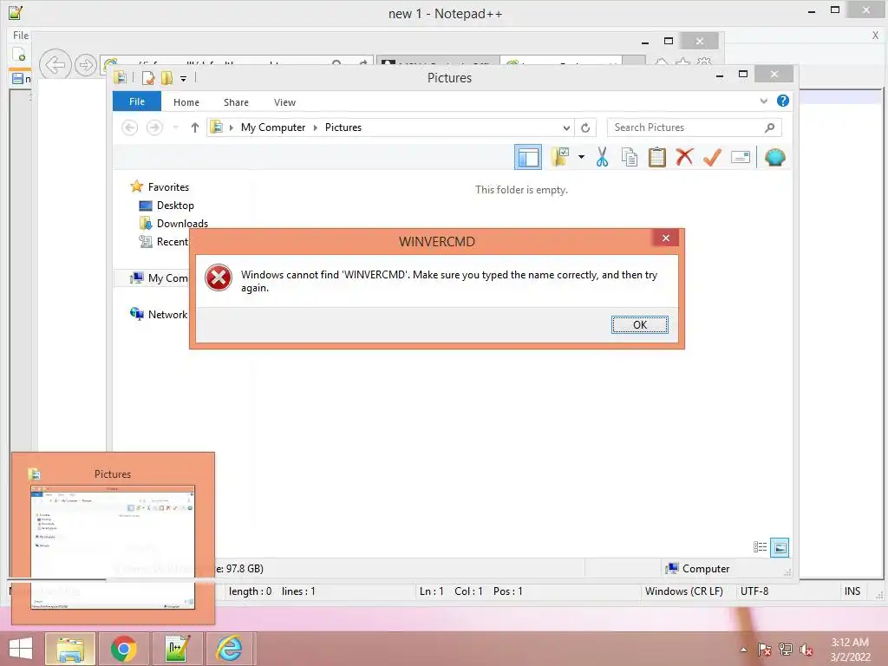Open Downloads in navigation pane

pos(182,223)
